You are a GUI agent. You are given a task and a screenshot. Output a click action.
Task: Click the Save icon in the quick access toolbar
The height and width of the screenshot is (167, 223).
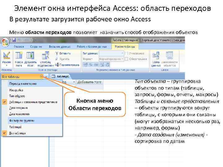(14, 40)
